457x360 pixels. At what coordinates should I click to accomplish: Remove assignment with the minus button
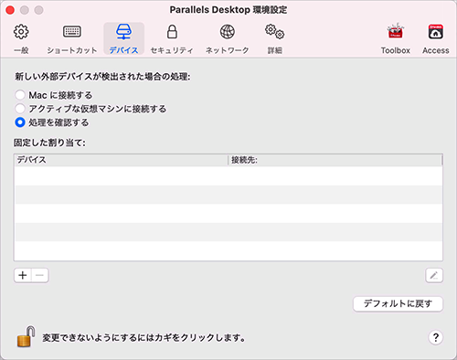click(x=40, y=275)
